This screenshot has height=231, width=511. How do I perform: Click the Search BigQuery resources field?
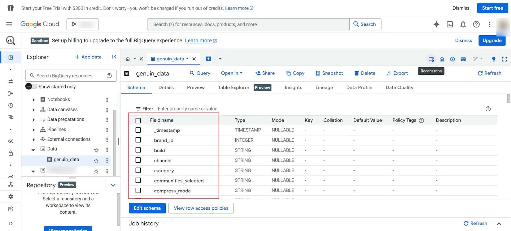tap(71, 75)
